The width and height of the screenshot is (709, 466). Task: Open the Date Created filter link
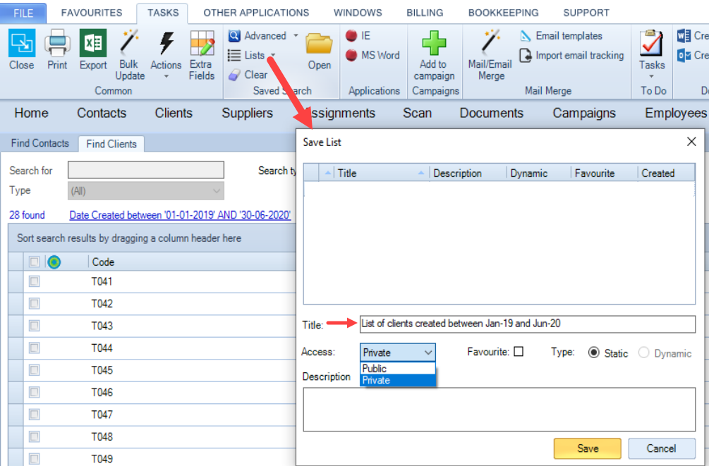180,215
